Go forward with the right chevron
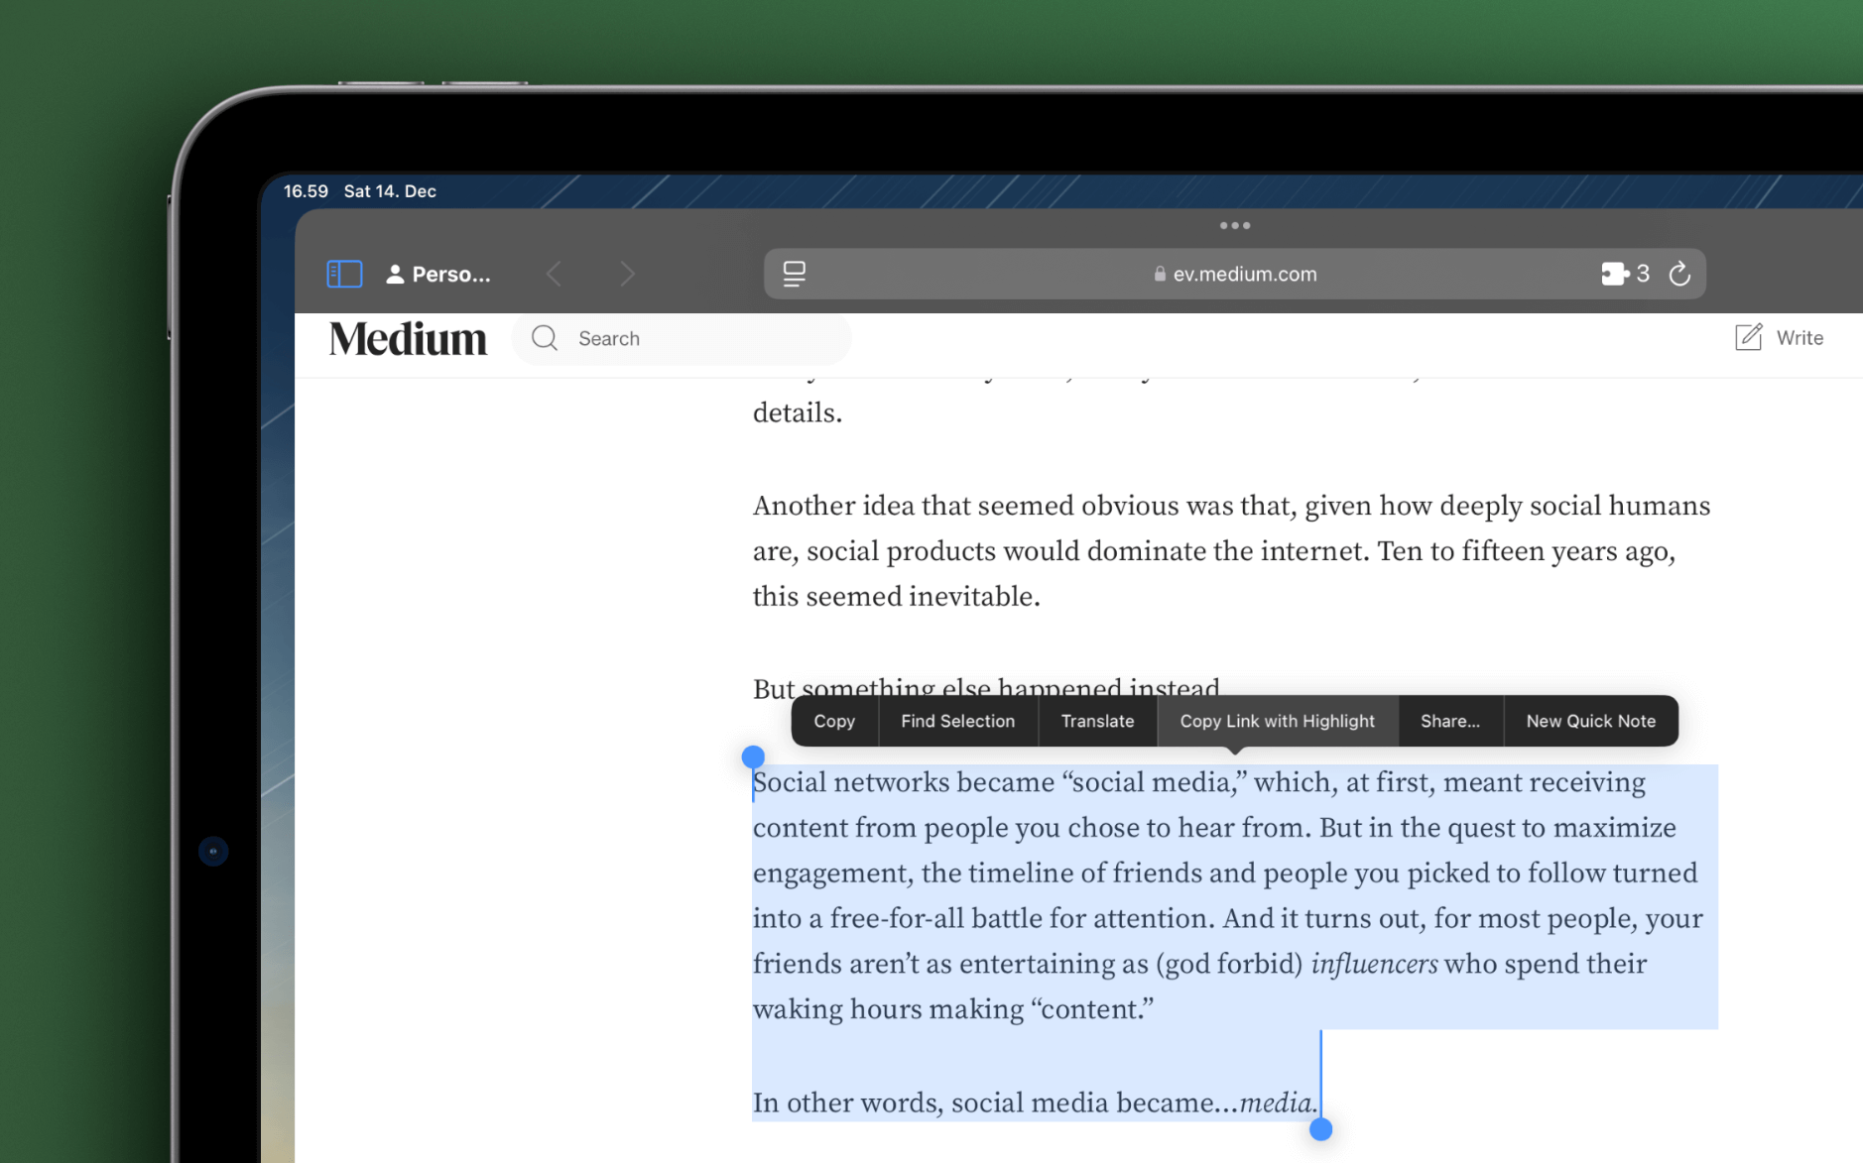The width and height of the screenshot is (1863, 1163). pyautogui.click(x=627, y=275)
